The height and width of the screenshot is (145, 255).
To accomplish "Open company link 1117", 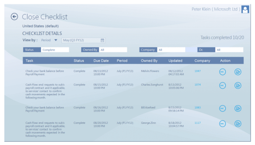I will click(x=197, y=123).
